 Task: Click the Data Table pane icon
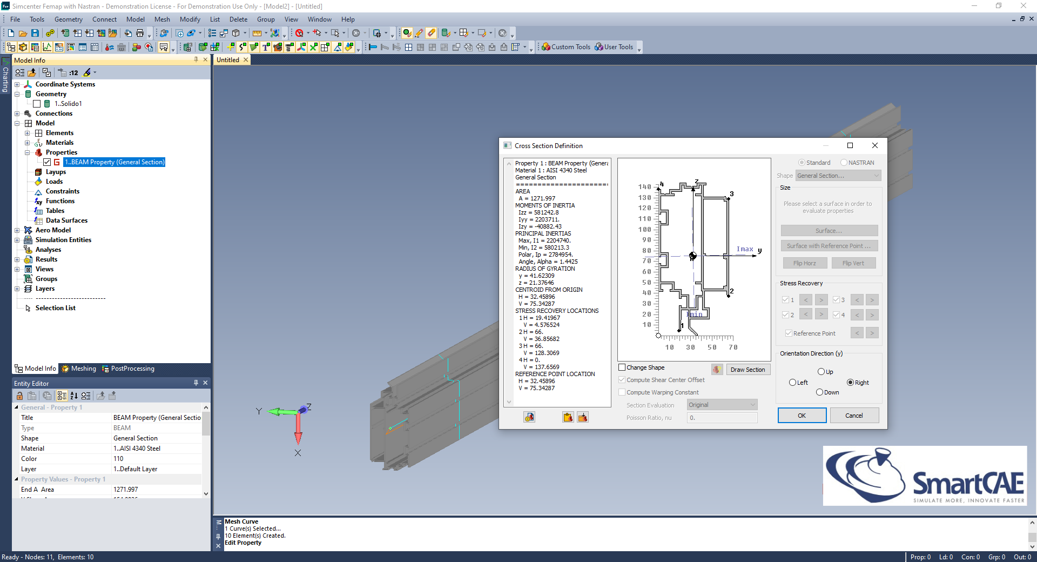(95, 47)
